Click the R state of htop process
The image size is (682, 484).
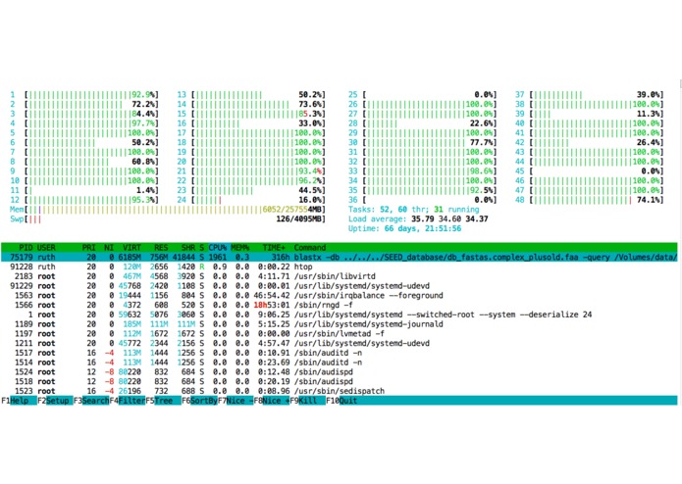tap(202, 266)
